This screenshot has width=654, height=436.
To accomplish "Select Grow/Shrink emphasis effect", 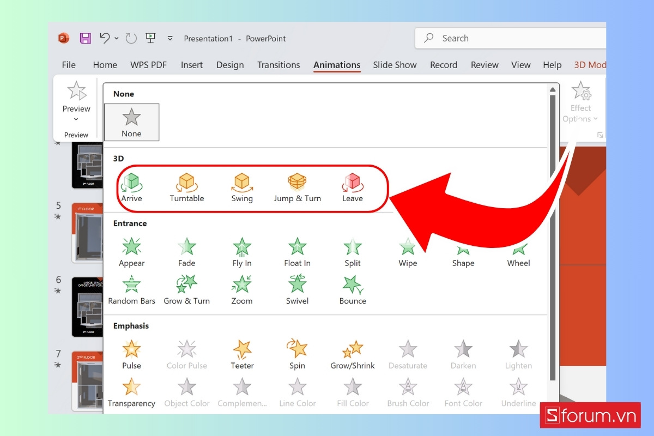I will (353, 354).
